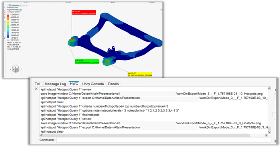Click the findhotspots command line
280x147 pixels.
tap(70, 115)
